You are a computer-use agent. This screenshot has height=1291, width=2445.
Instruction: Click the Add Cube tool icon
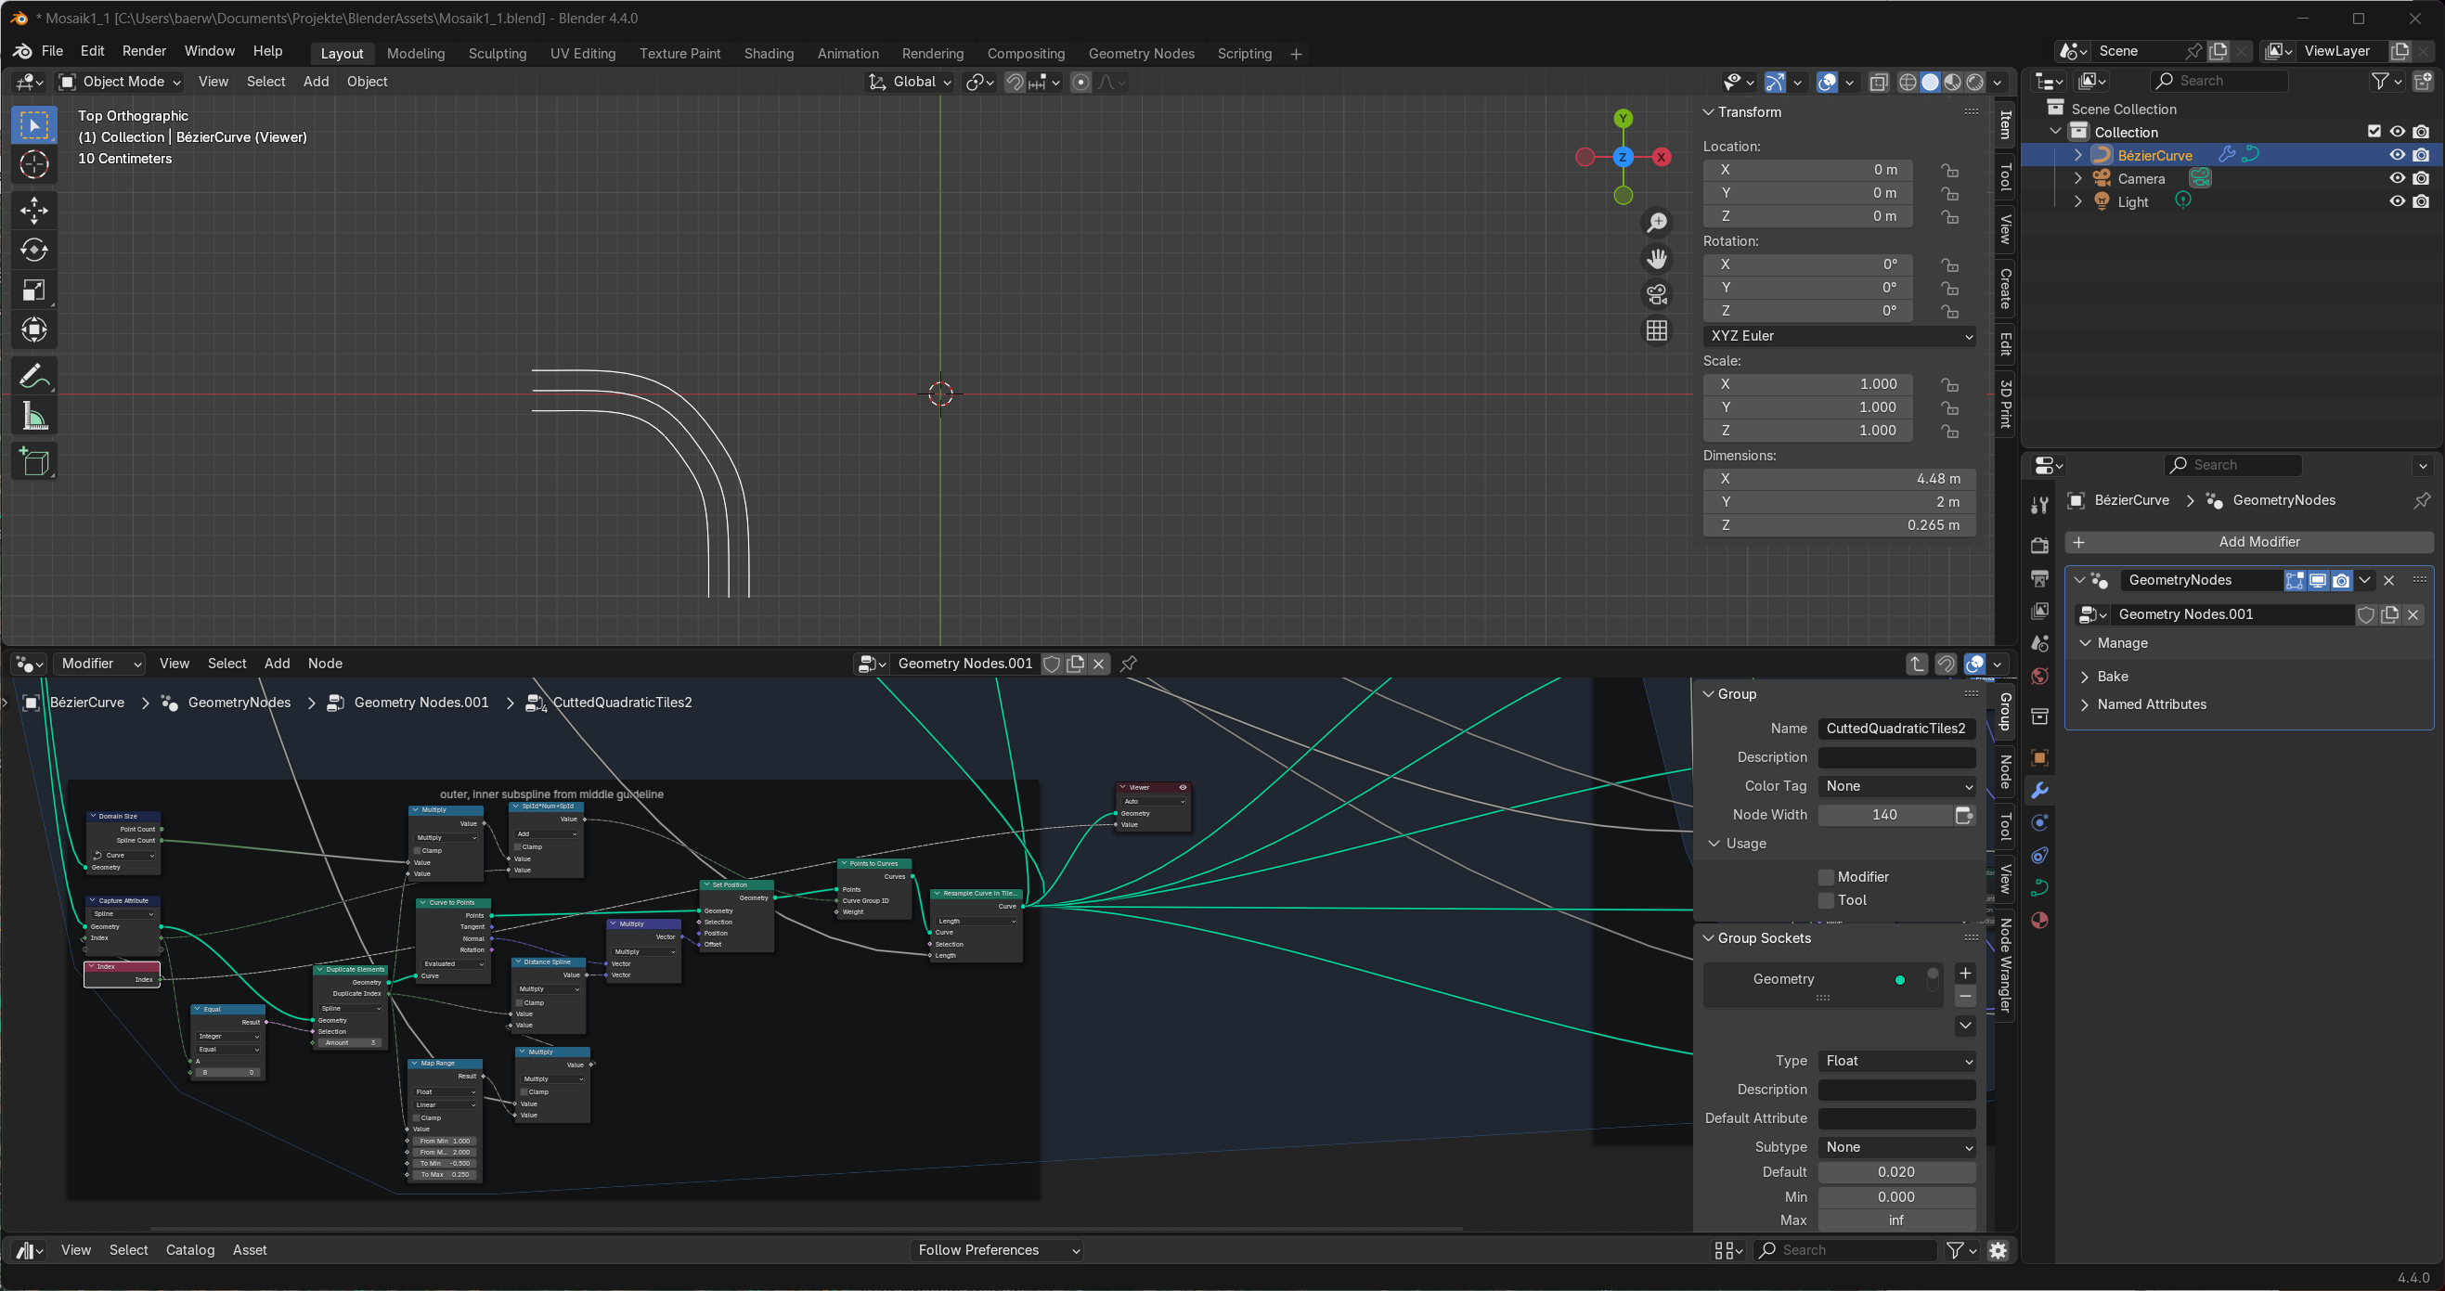click(x=34, y=462)
